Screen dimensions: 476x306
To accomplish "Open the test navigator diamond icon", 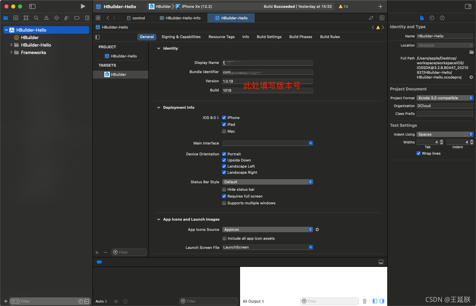I will click(x=56, y=18).
